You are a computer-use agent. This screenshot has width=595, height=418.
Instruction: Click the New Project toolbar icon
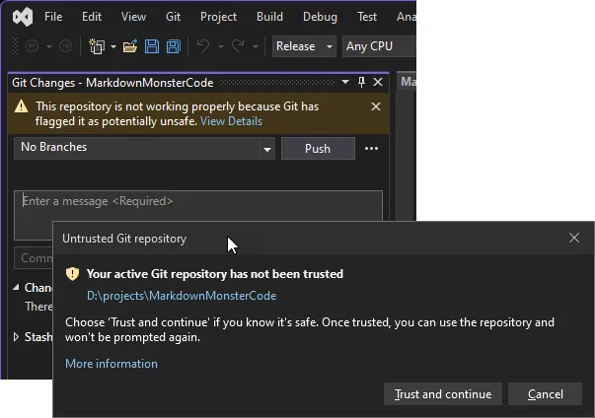click(x=97, y=46)
